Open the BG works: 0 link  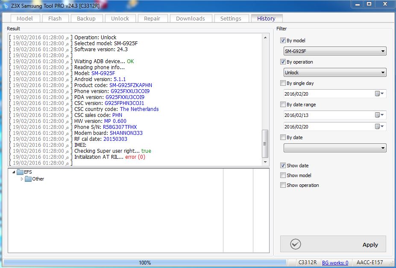pyautogui.click(x=335, y=263)
